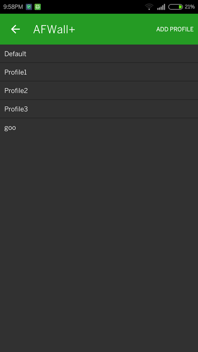Tap the shield notification icon in status bar
Screen dimensions: 198x352
tap(29, 7)
